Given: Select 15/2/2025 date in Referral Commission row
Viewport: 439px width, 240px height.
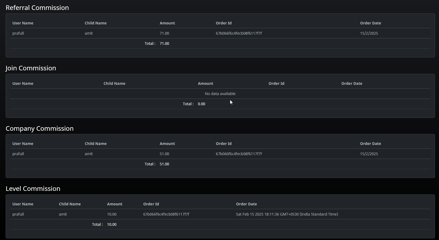Looking at the screenshot, I should click(369, 33).
